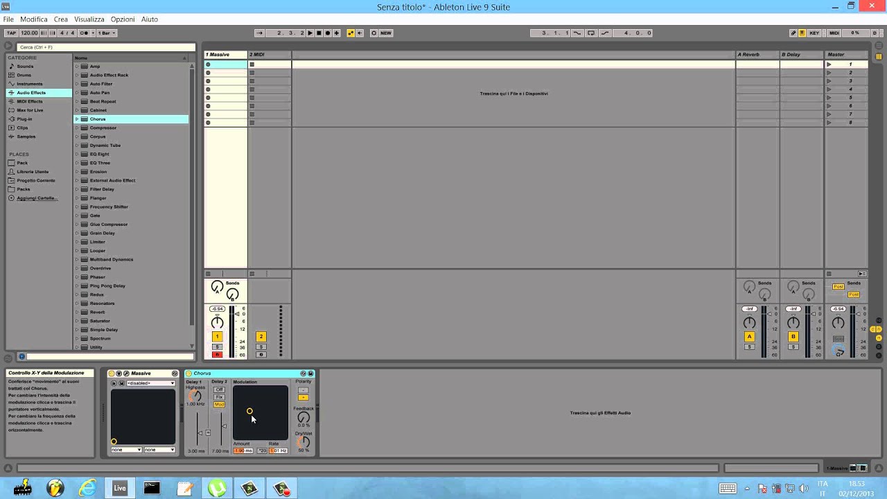Select the 1 Massive track header
The width and height of the screenshot is (887, 499).
226,54
